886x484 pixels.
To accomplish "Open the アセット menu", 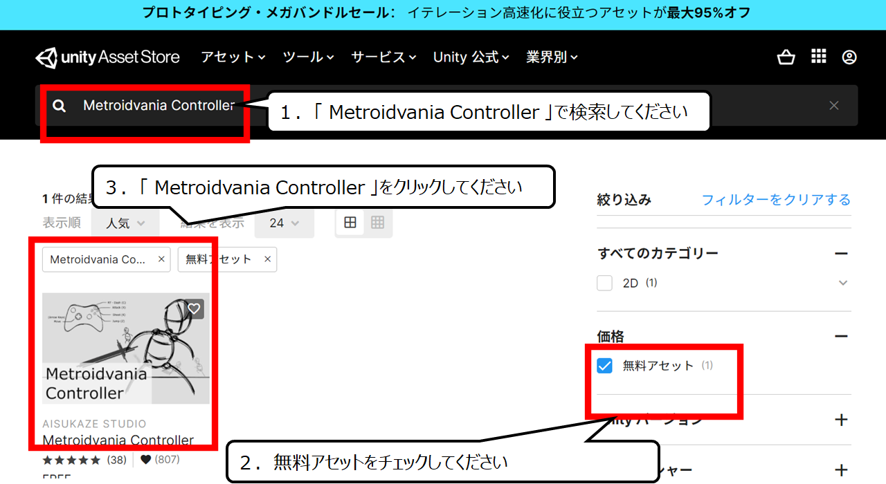I will [233, 57].
